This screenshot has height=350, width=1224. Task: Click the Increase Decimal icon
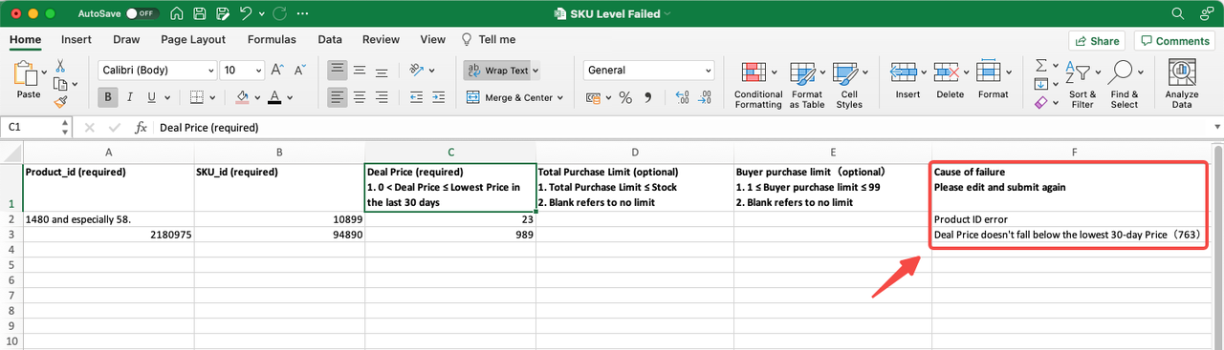(683, 97)
